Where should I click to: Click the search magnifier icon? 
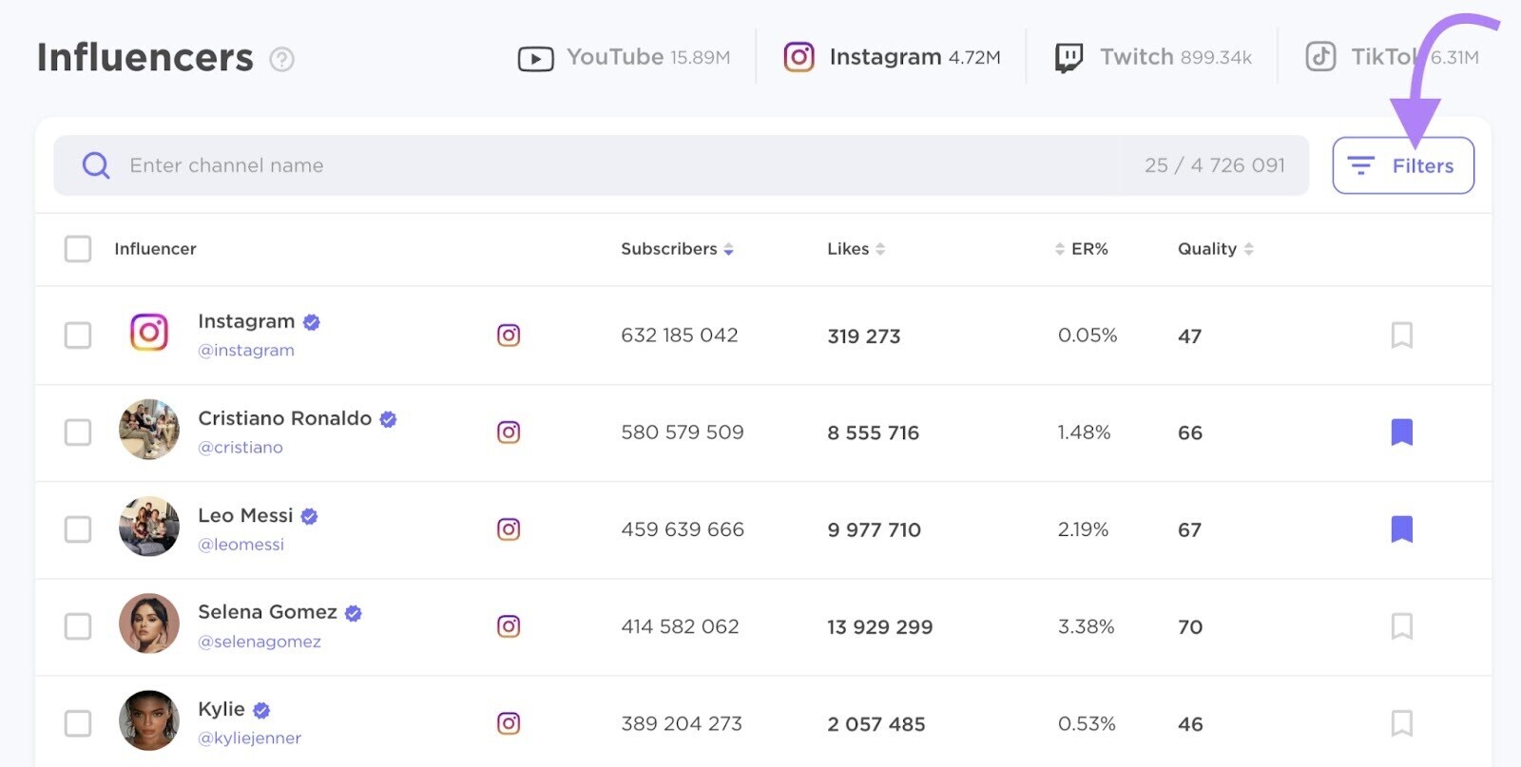coord(96,165)
